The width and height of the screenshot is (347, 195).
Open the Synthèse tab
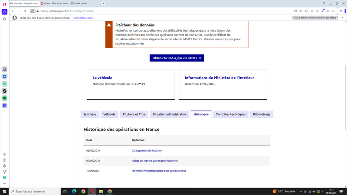point(90,114)
